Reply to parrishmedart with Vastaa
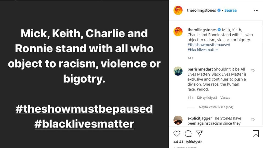Screen dimensions: 263x148 [225, 98]
